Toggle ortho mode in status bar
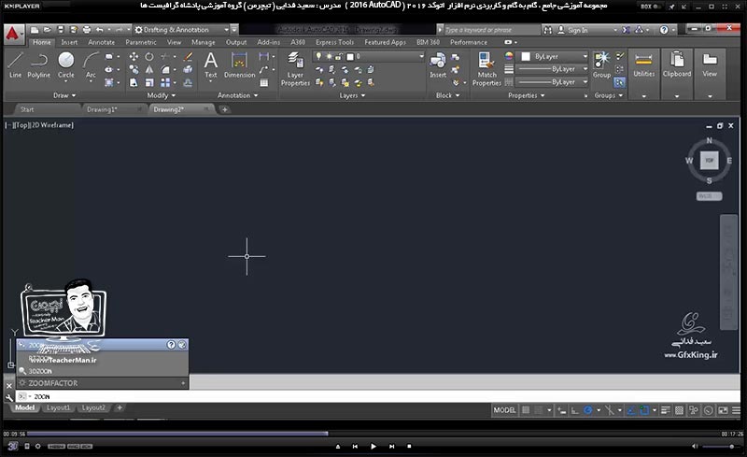 pyautogui.click(x=575, y=409)
